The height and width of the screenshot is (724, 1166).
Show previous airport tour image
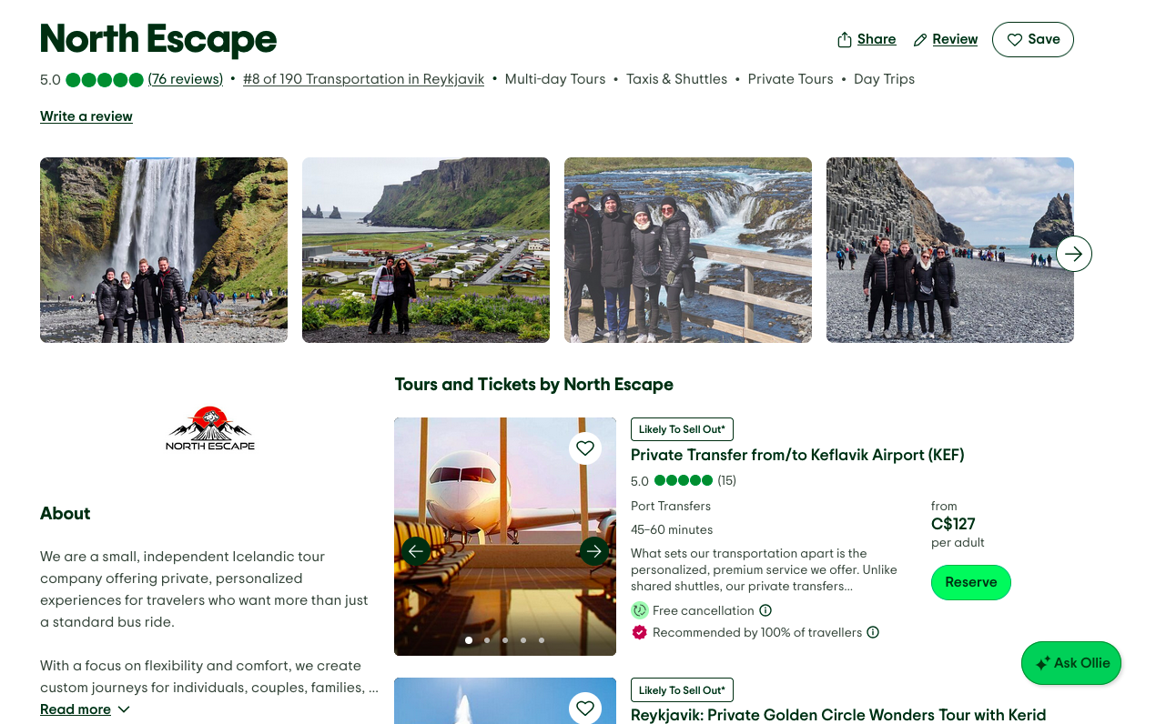[x=416, y=550]
